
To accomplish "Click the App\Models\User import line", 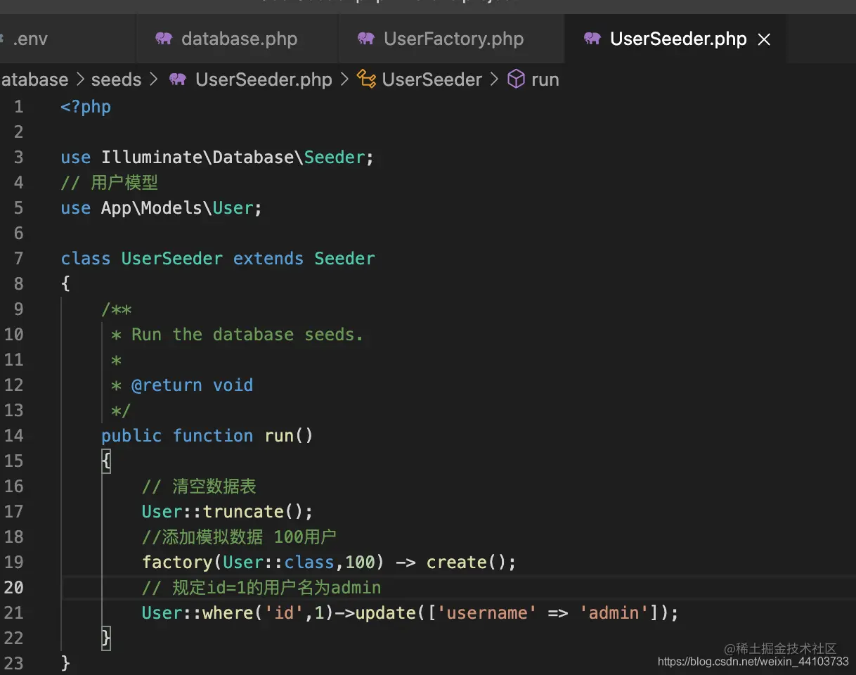I will [162, 208].
